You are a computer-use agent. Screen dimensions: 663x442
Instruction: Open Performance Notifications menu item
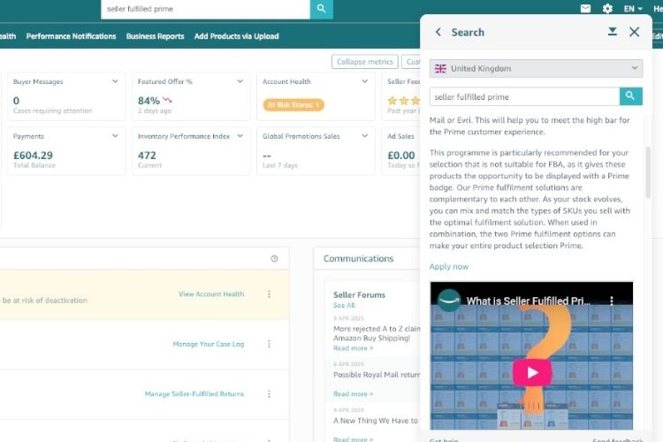[71, 36]
